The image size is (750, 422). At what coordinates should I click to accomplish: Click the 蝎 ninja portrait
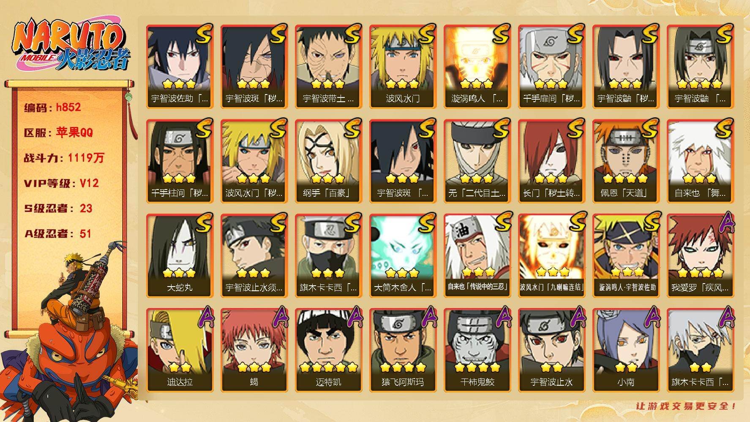pos(254,350)
